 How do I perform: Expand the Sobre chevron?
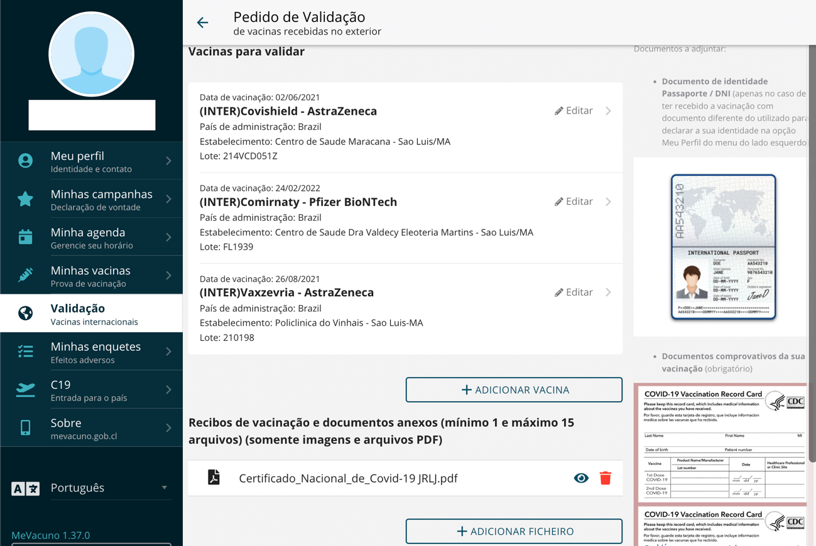coord(168,428)
